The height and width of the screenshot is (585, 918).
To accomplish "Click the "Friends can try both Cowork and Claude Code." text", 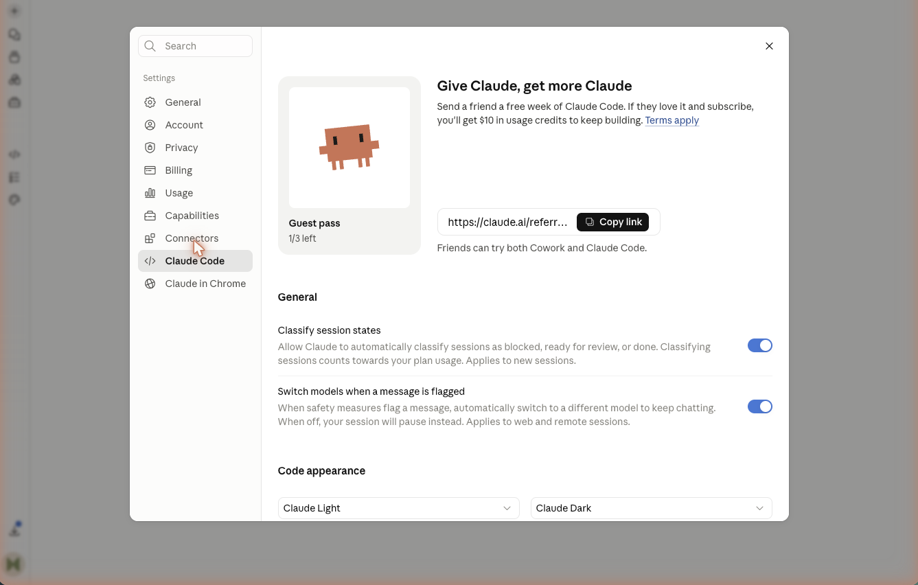I will (x=542, y=248).
